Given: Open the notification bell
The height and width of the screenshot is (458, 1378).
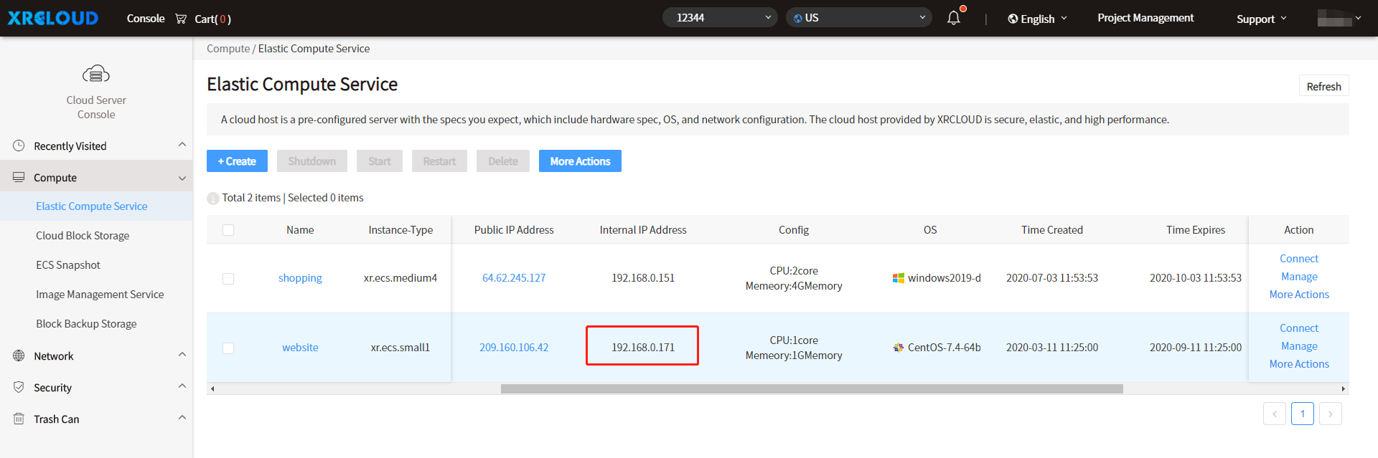Looking at the screenshot, I should tap(954, 18).
